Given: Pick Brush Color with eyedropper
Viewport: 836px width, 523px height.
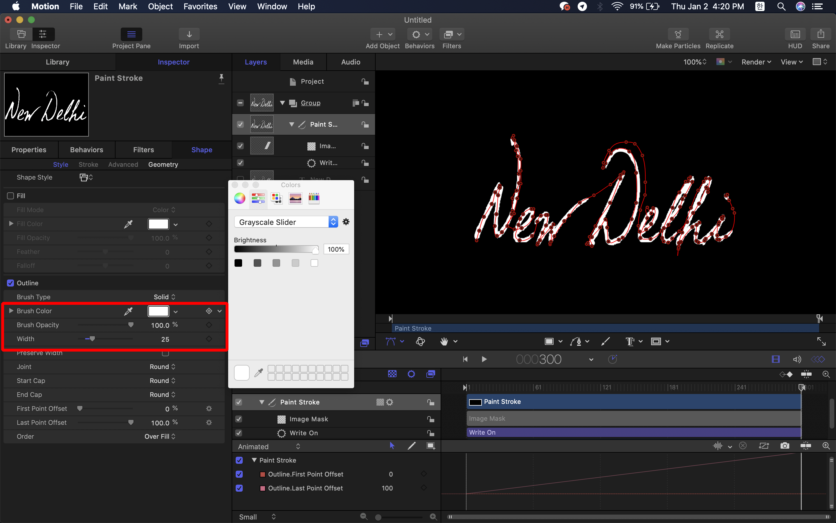Looking at the screenshot, I should coord(128,311).
